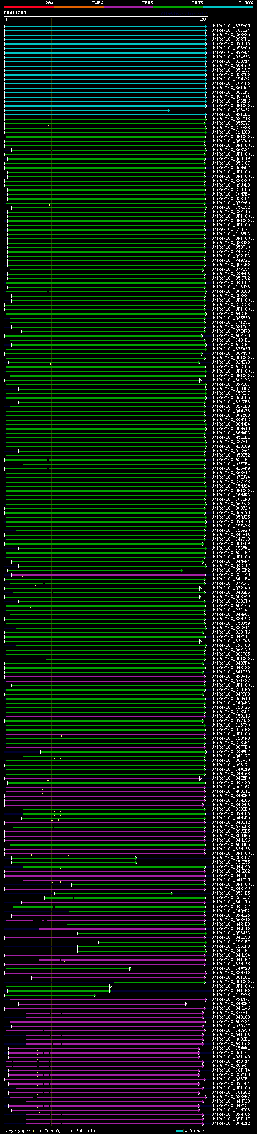Click the UniRef100_B7FY14 label
The height and width of the screenshot is (1134, 257).
[230, 1013]
